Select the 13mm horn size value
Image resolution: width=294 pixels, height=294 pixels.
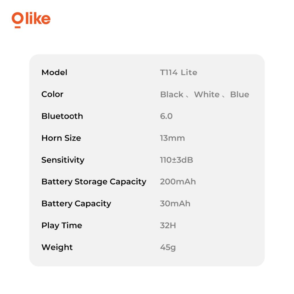click(172, 138)
